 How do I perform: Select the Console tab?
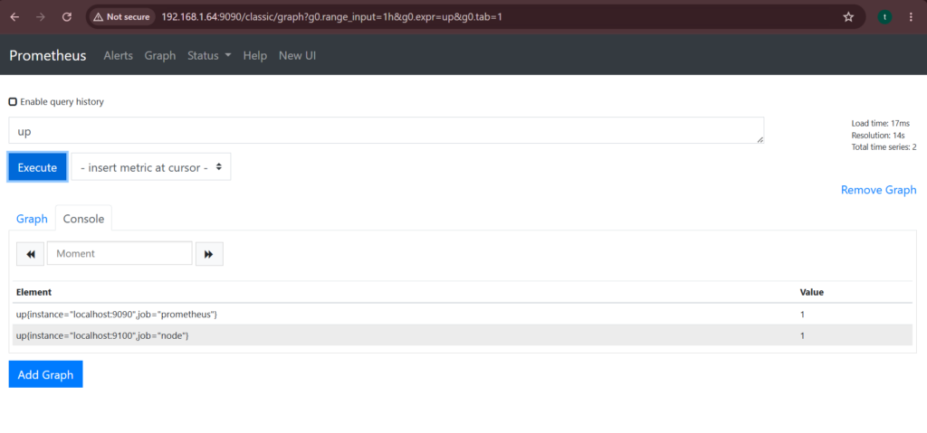[83, 219]
